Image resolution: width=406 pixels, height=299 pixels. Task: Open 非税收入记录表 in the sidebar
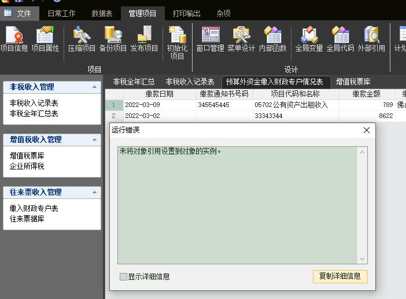click(34, 103)
